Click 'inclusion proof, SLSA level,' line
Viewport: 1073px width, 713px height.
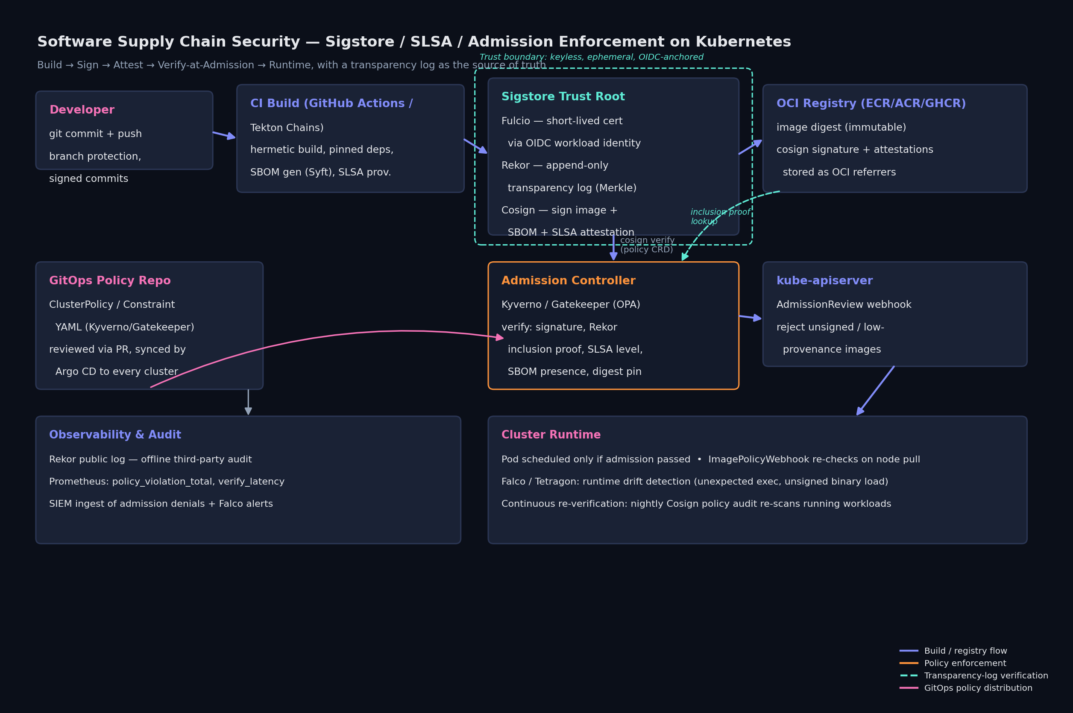tap(575, 350)
